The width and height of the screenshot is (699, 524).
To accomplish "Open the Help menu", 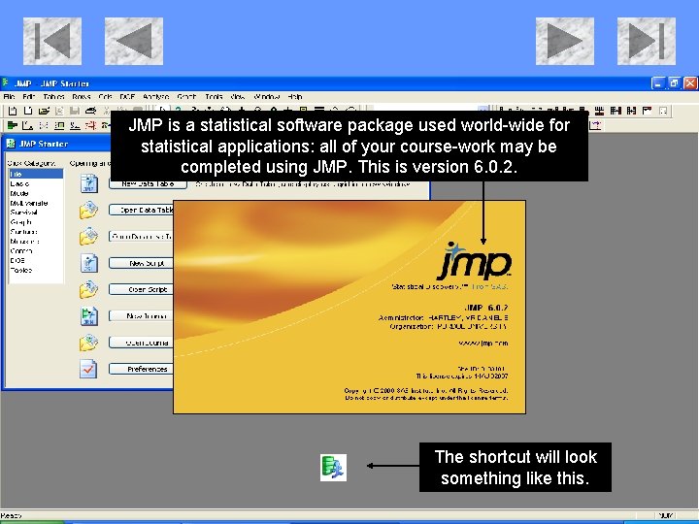I will (x=295, y=96).
